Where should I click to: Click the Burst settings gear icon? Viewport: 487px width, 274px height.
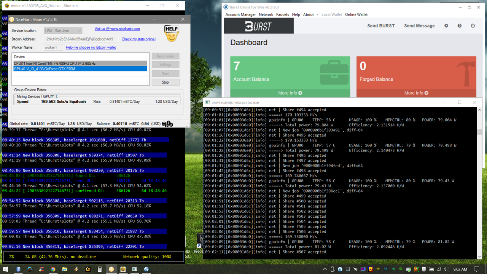[446, 26]
